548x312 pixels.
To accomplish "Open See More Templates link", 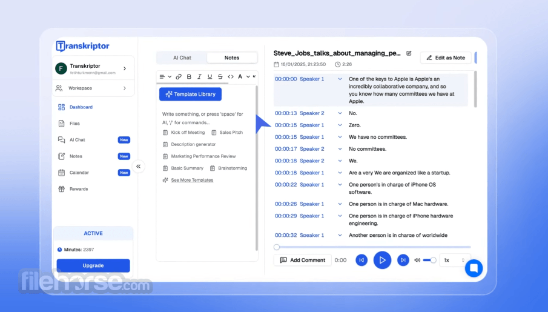I will [x=192, y=180].
